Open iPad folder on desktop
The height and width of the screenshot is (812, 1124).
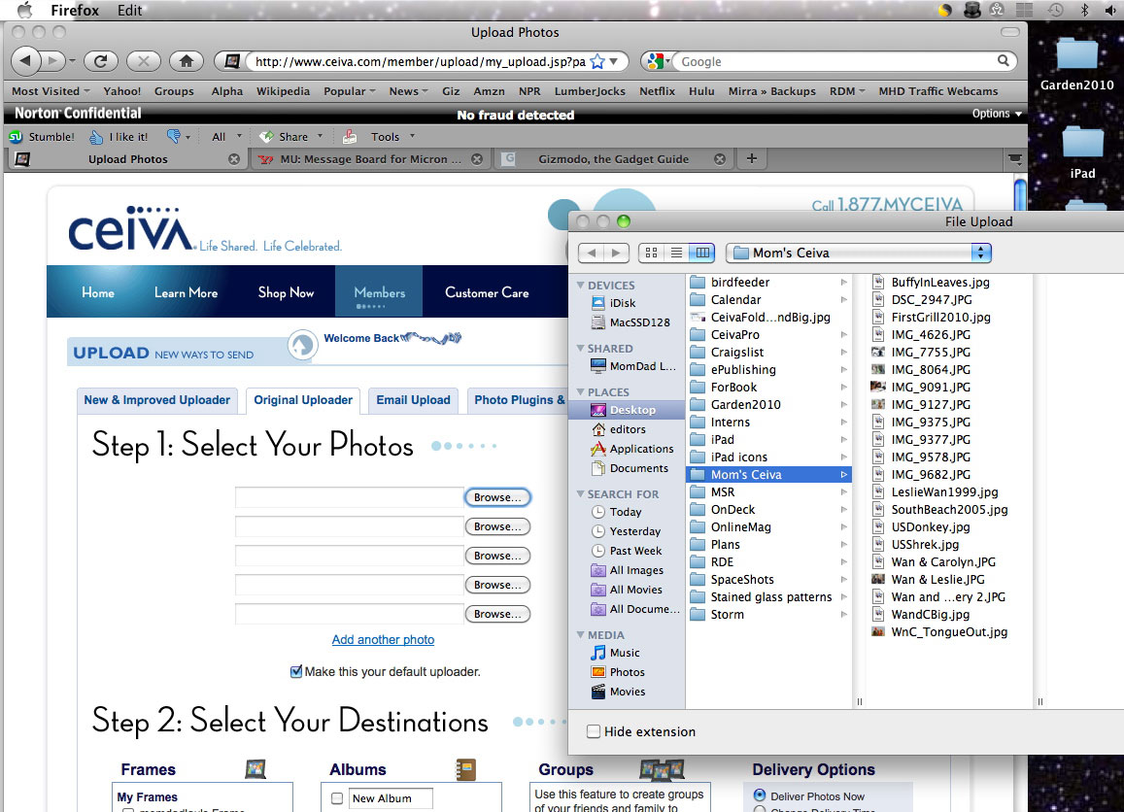click(x=1082, y=152)
